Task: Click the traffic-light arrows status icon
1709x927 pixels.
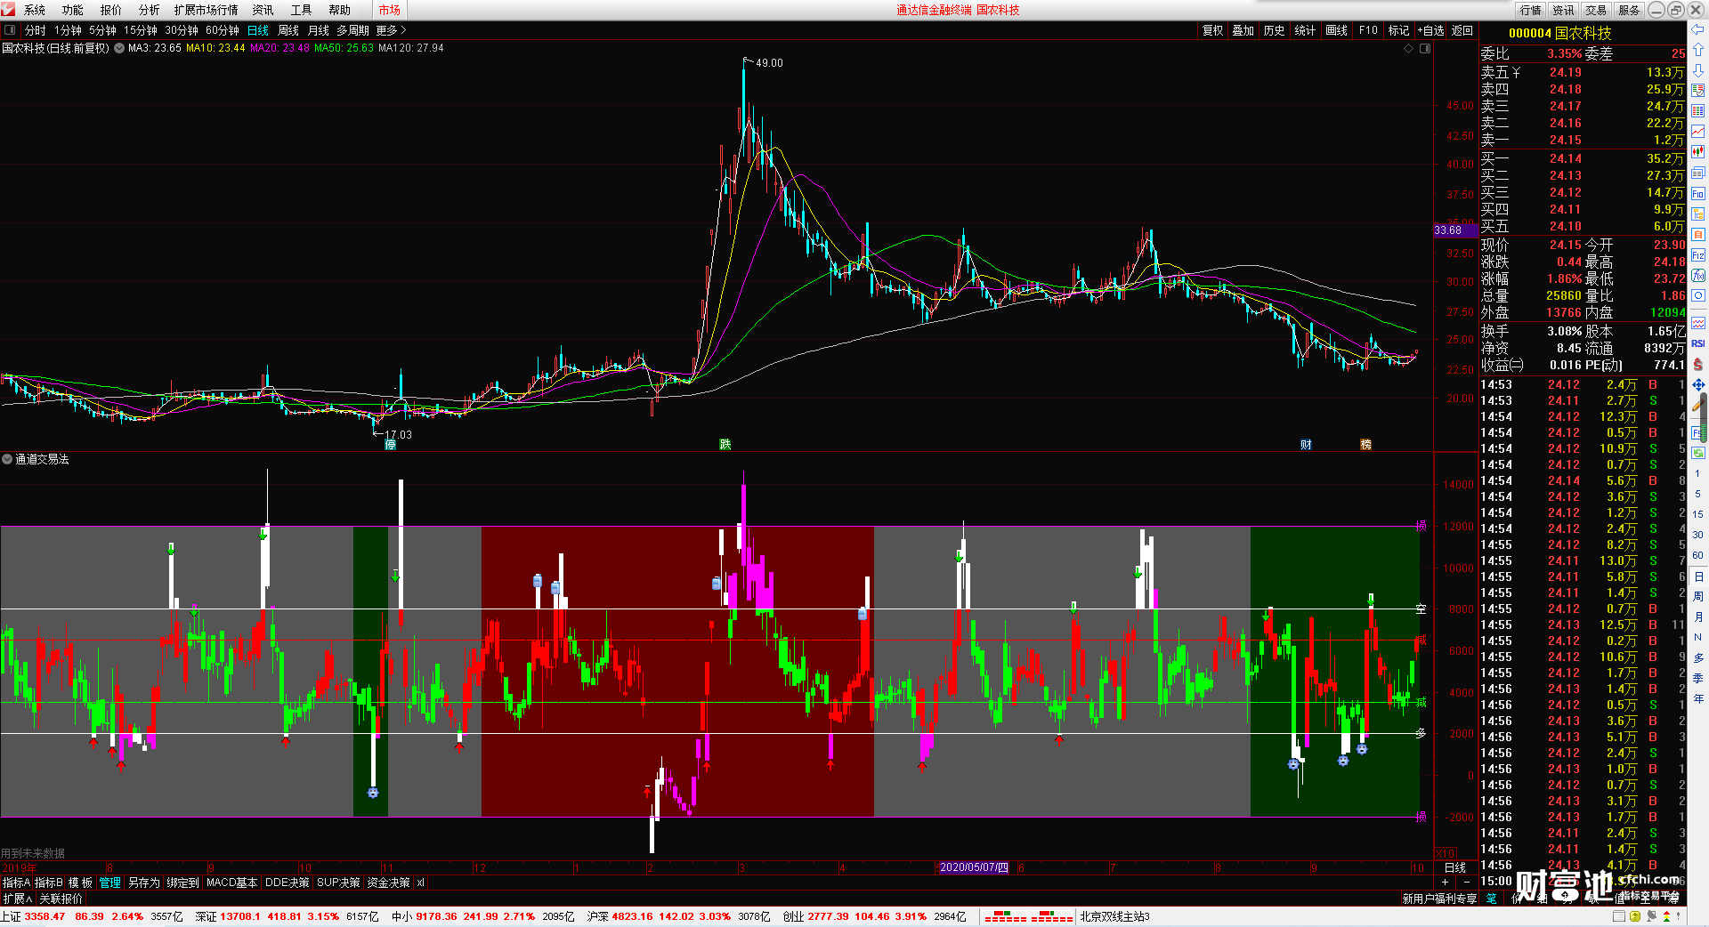Action: (1666, 916)
